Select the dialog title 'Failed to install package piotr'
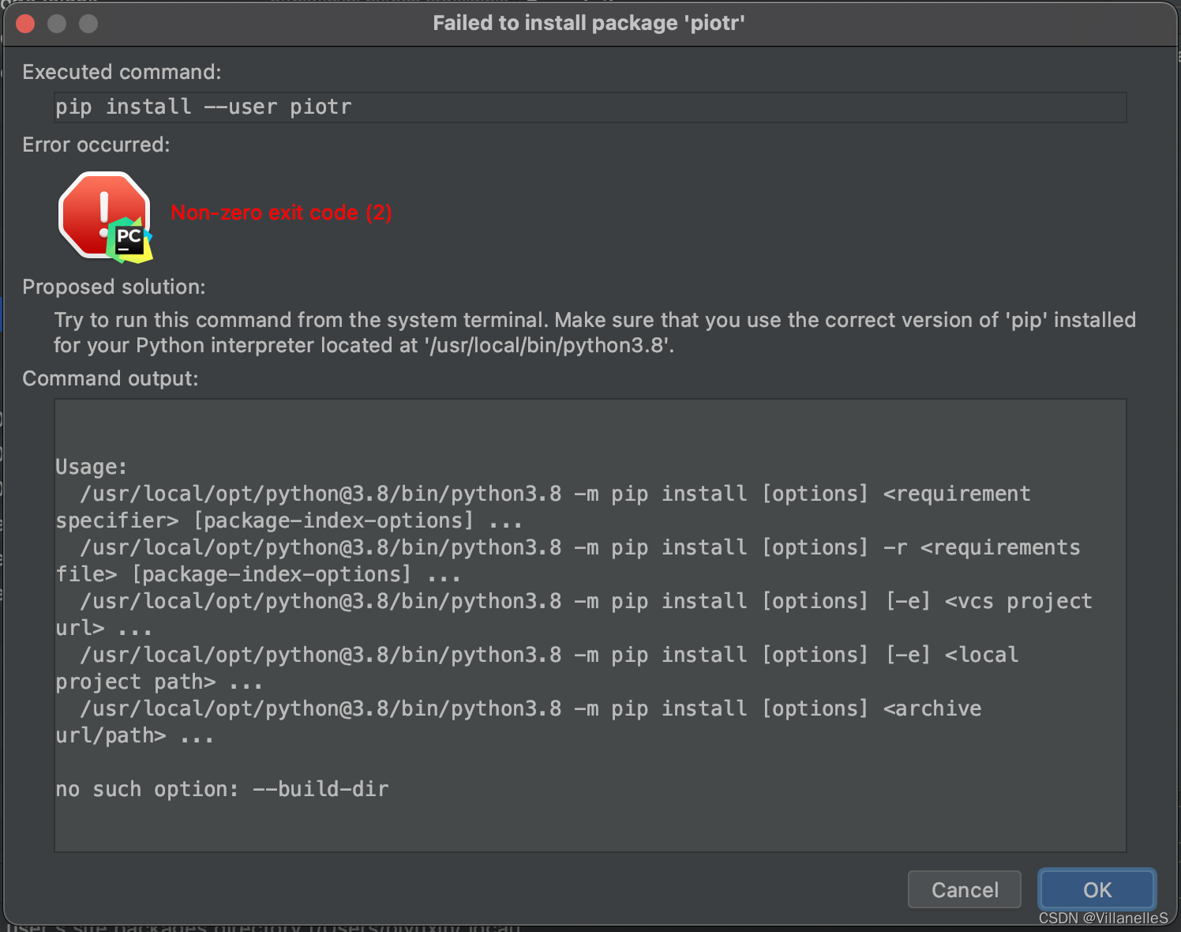Image resolution: width=1181 pixels, height=932 pixels. [589, 23]
